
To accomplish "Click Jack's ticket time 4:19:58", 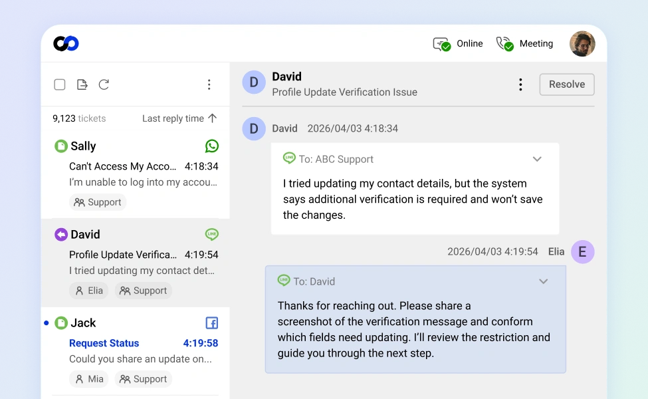I will click(201, 343).
